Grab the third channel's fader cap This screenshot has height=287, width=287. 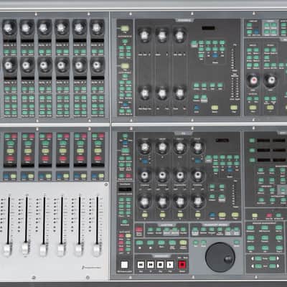(44, 250)
